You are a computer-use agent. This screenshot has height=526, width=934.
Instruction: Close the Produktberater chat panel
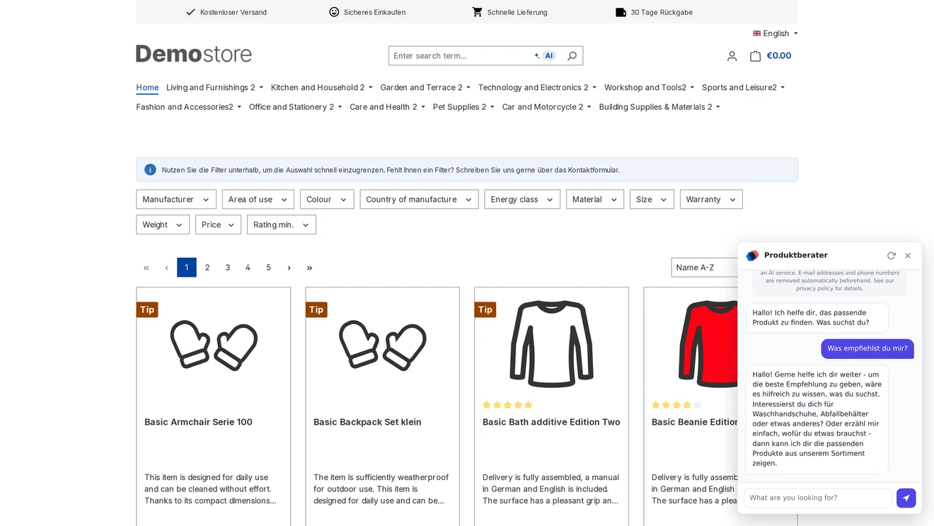pyautogui.click(x=908, y=256)
